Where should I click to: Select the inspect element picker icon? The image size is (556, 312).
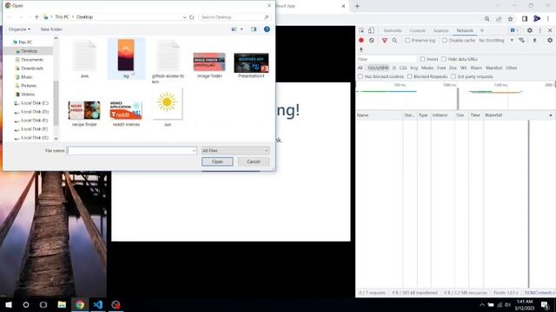pos(361,30)
